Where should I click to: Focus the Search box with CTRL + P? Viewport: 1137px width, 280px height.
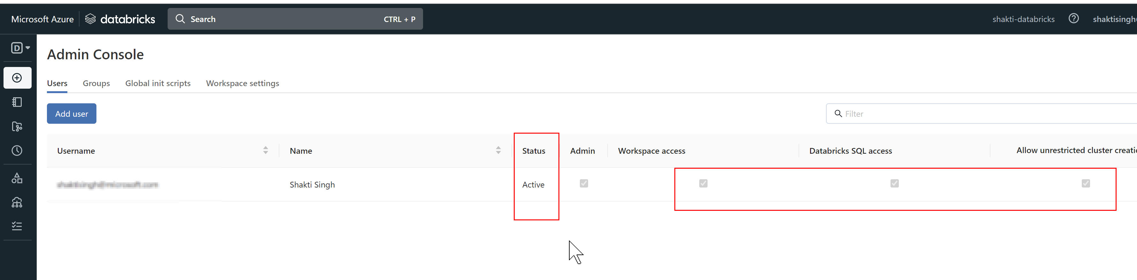point(295,19)
